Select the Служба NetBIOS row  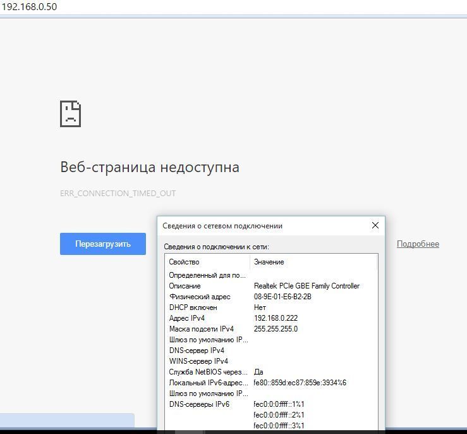208,372
